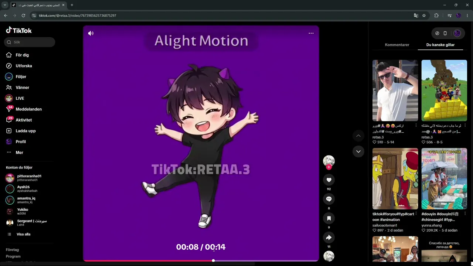Open the translate page icon in address bar
This screenshot has width=473, height=266.
pos(416,16)
